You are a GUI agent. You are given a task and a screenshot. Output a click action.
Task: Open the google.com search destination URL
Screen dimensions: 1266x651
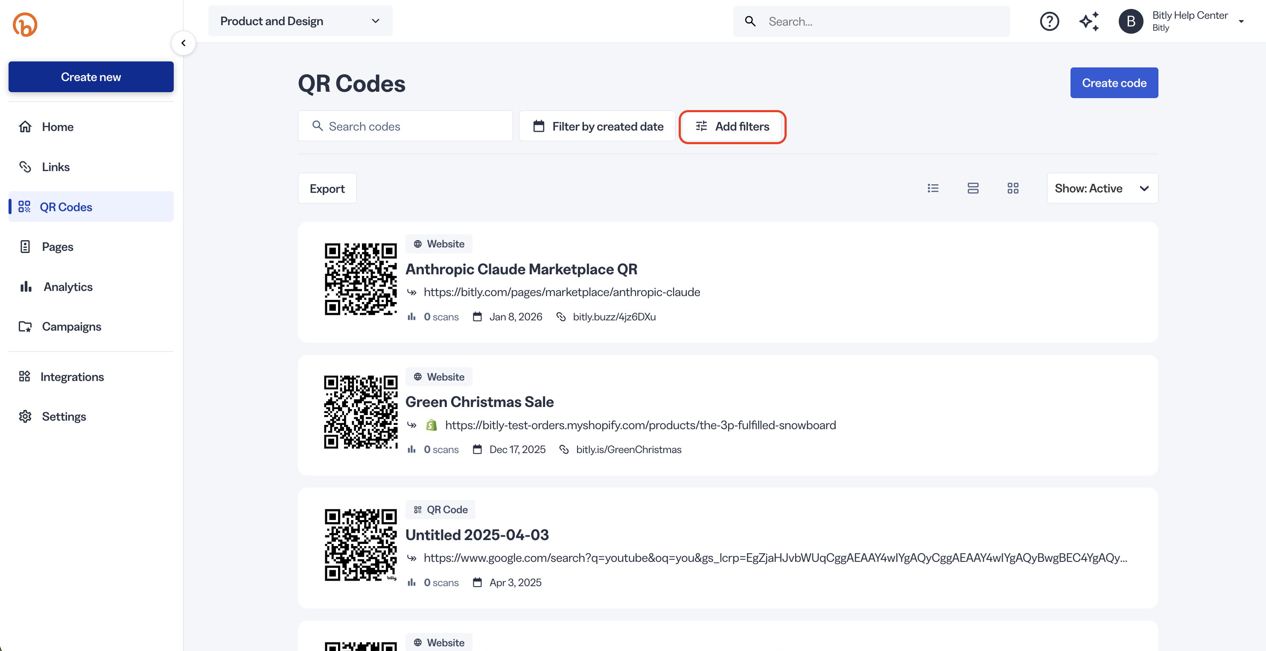tap(776, 558)
